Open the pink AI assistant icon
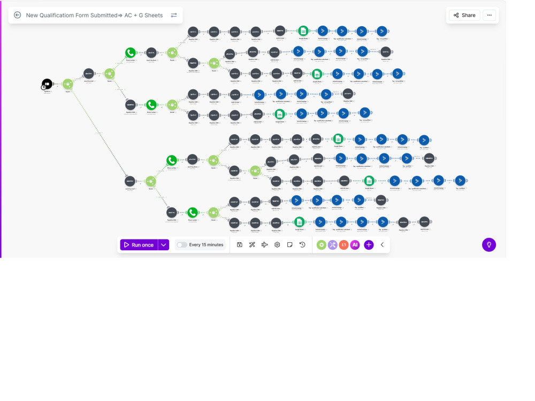 click(355, 245)
